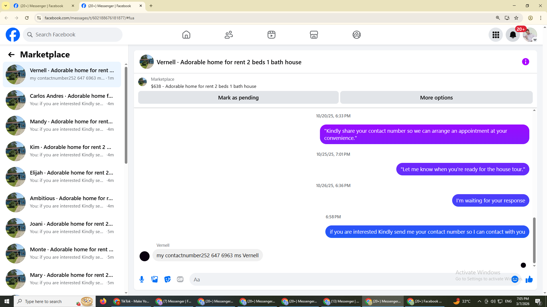
Task: Open a new browser tab
Action: [x=151, y=6]
